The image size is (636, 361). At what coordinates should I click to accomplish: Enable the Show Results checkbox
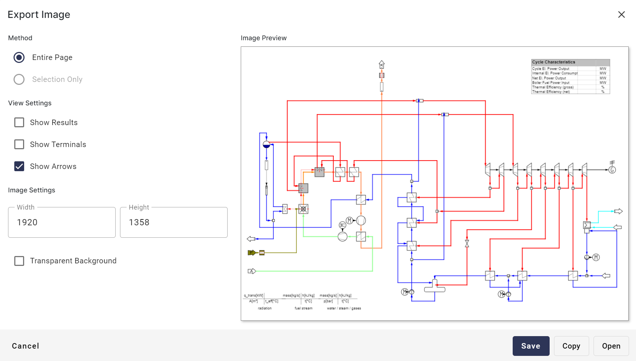coord(19,123)
